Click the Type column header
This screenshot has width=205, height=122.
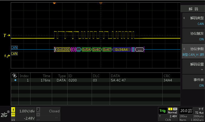tap(62, 76)
